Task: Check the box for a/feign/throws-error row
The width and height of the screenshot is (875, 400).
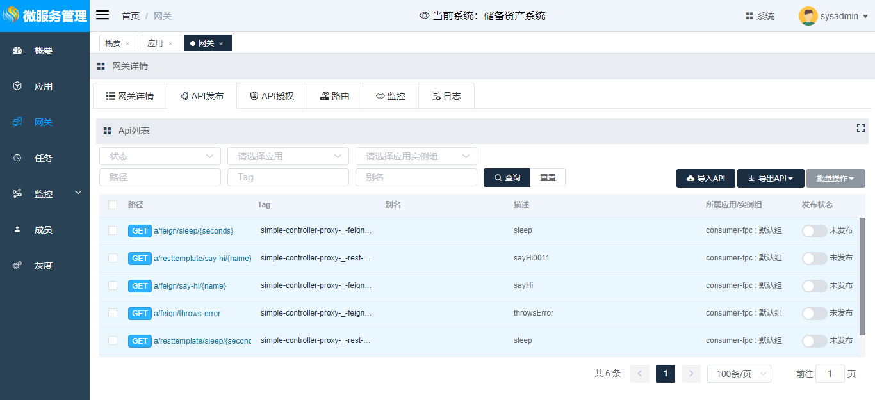Action: point(113,313)
